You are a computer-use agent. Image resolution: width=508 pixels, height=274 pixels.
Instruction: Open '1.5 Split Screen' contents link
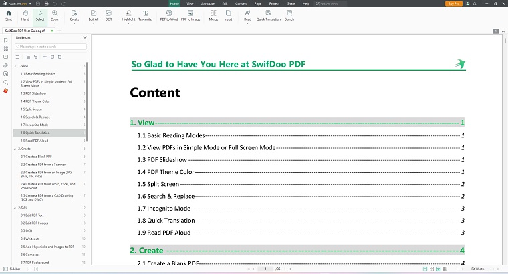pos(300,184)
